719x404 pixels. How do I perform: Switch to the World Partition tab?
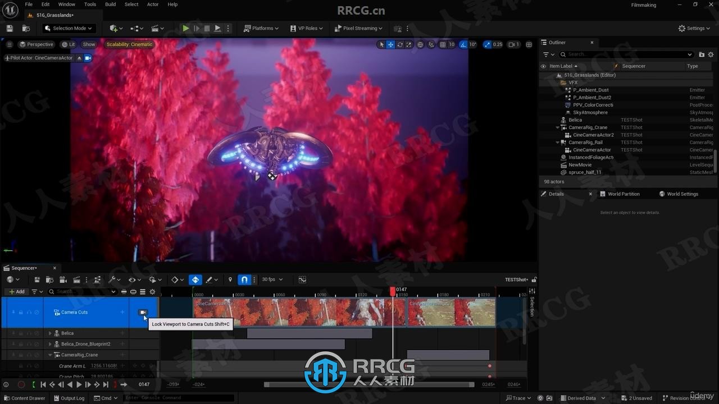pos(620,194)
